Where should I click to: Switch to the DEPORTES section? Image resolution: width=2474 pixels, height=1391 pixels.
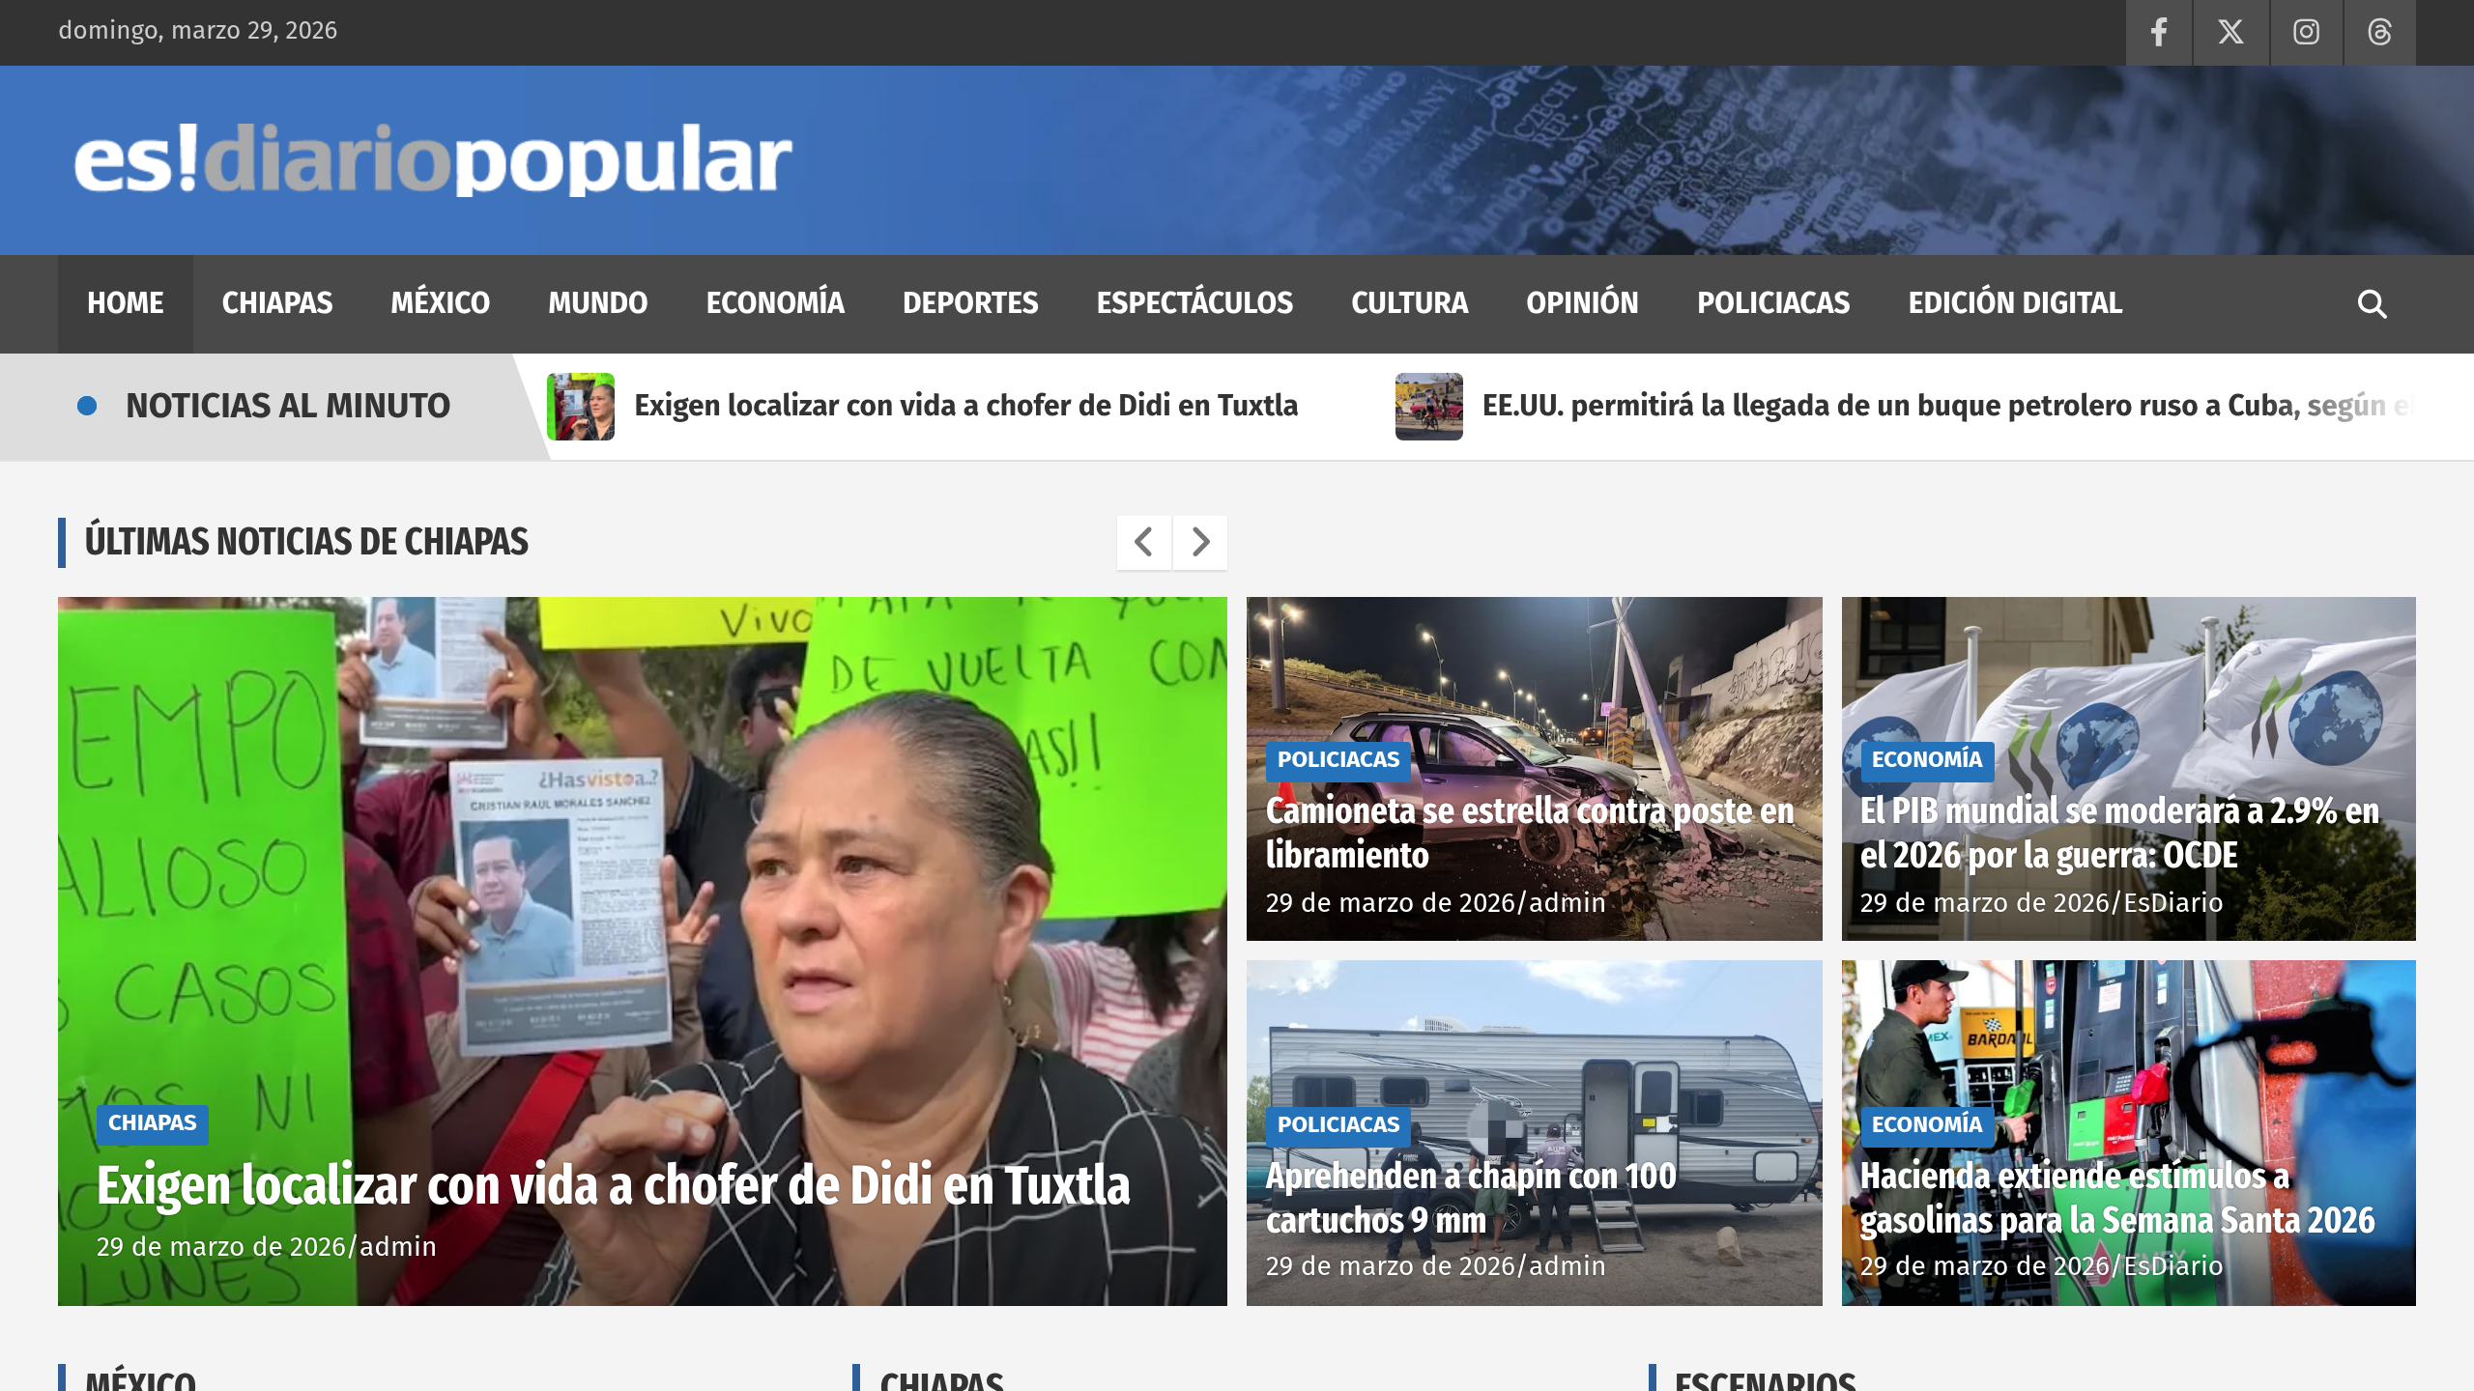click(x=971, y=302)
